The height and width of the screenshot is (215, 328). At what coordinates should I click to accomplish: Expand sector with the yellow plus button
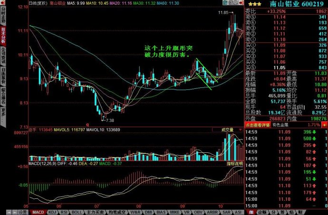(x=324, y=123)
